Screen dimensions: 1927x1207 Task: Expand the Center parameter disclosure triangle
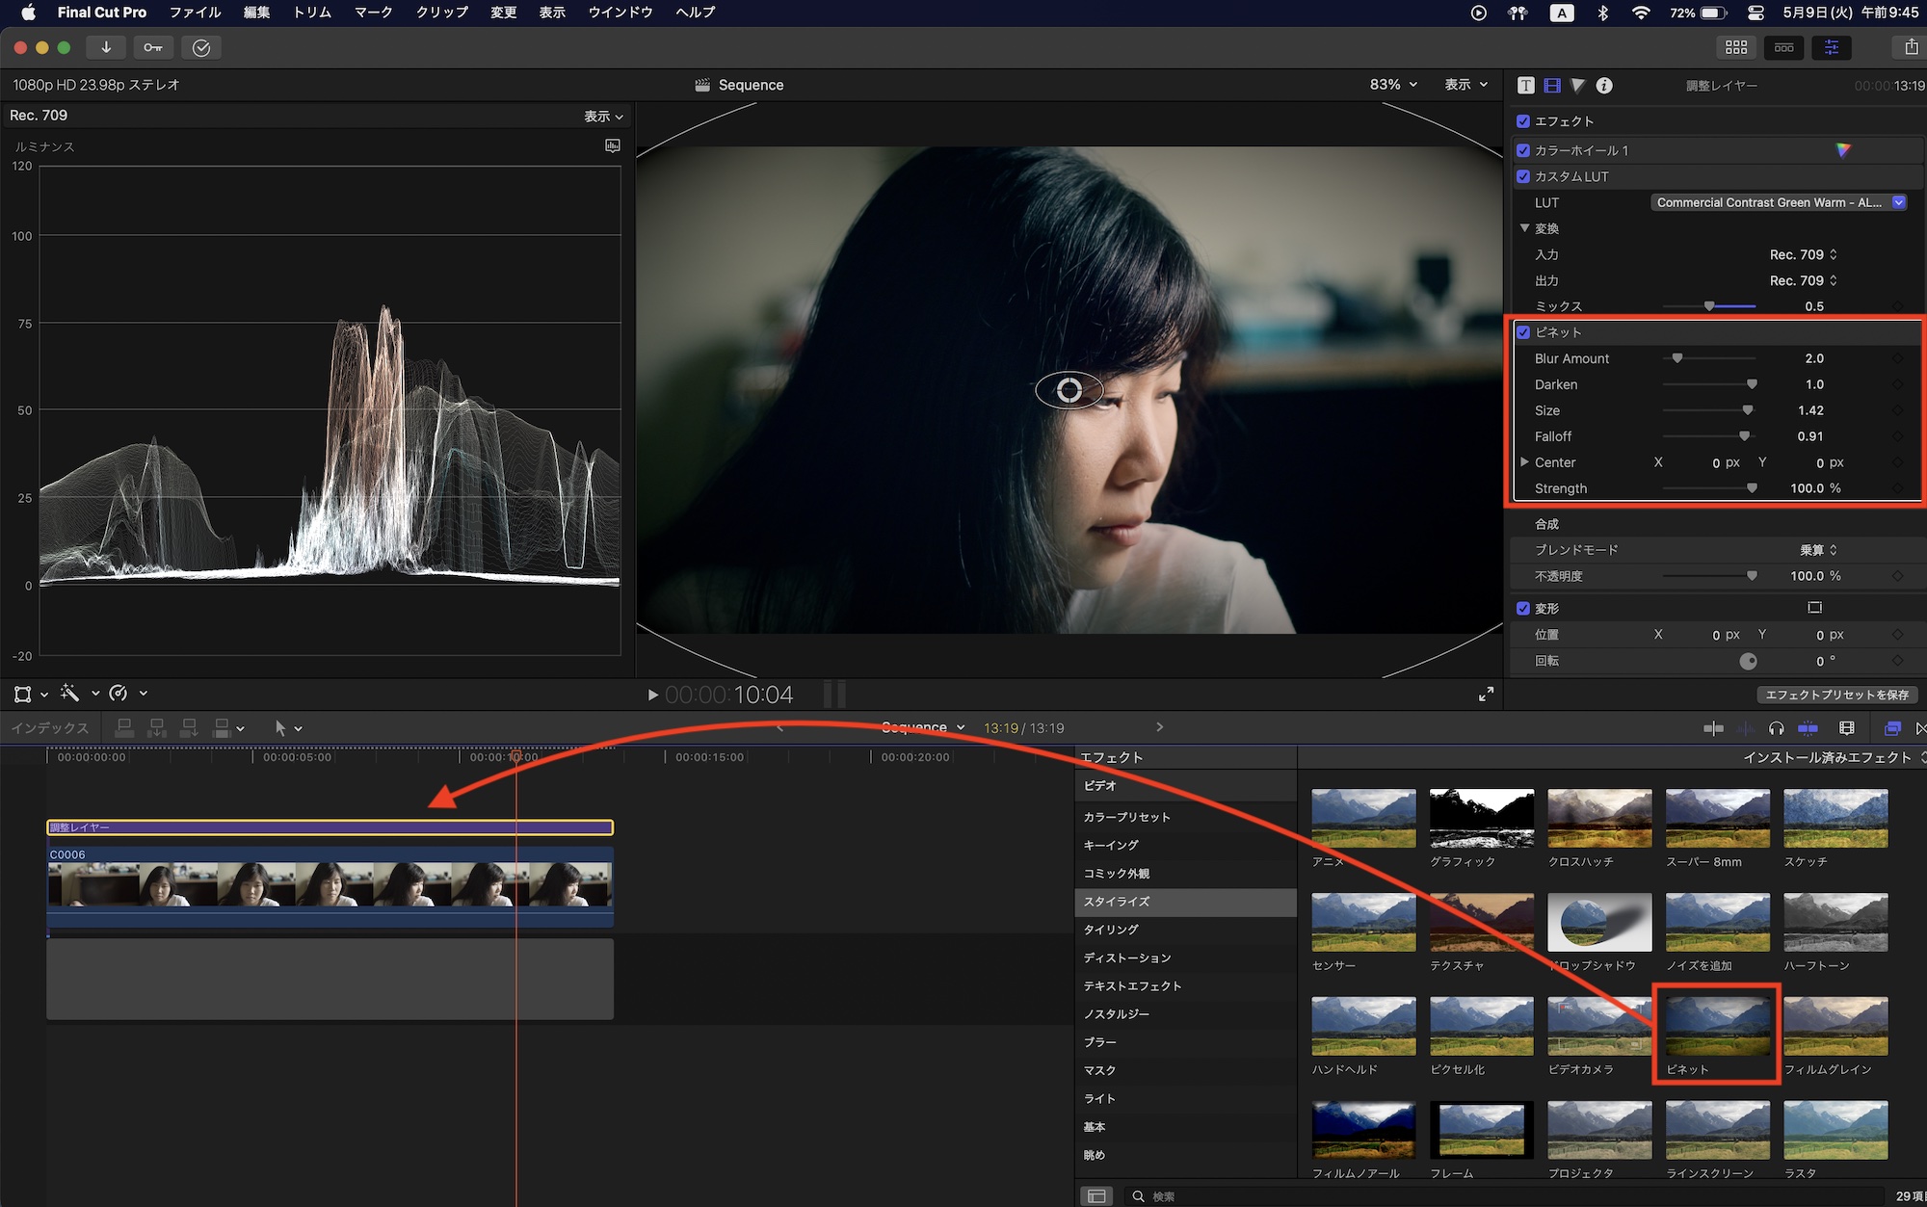tap(1524, 462)
